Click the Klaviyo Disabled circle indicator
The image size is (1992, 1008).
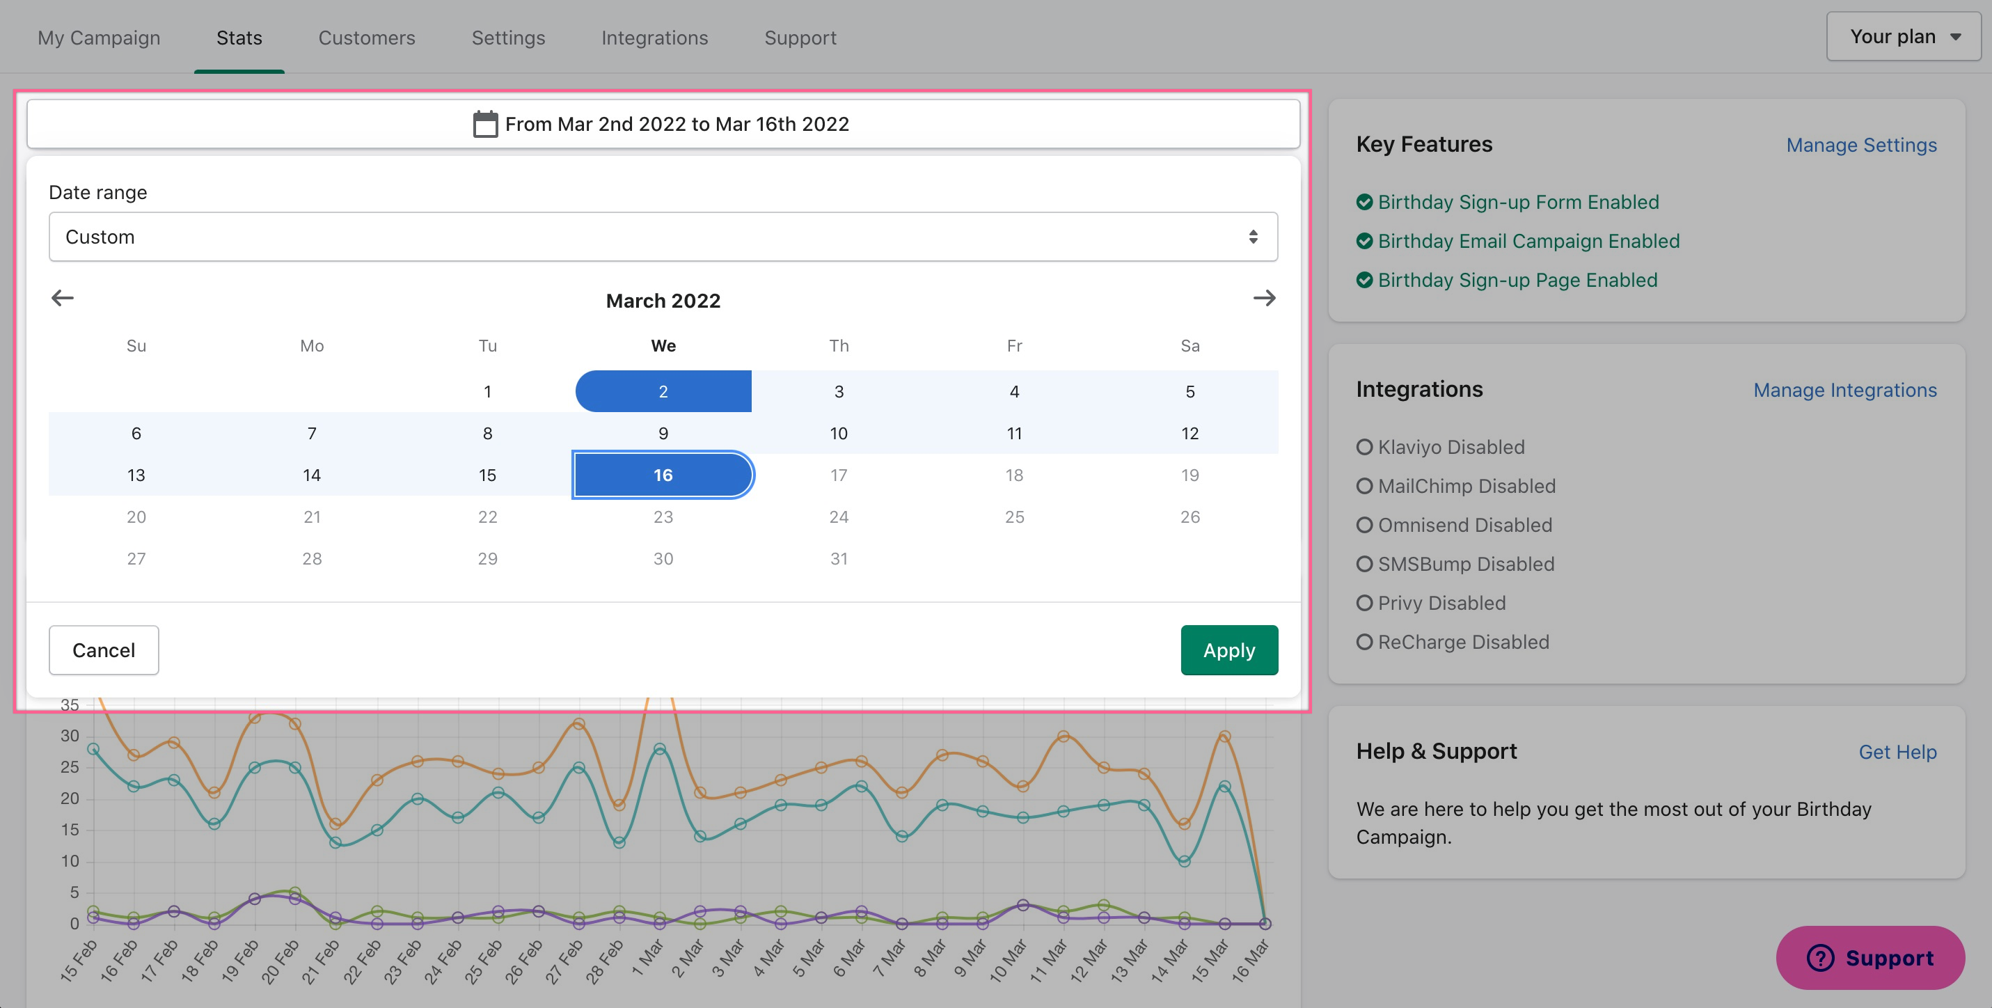click(x=1364, y=447)
